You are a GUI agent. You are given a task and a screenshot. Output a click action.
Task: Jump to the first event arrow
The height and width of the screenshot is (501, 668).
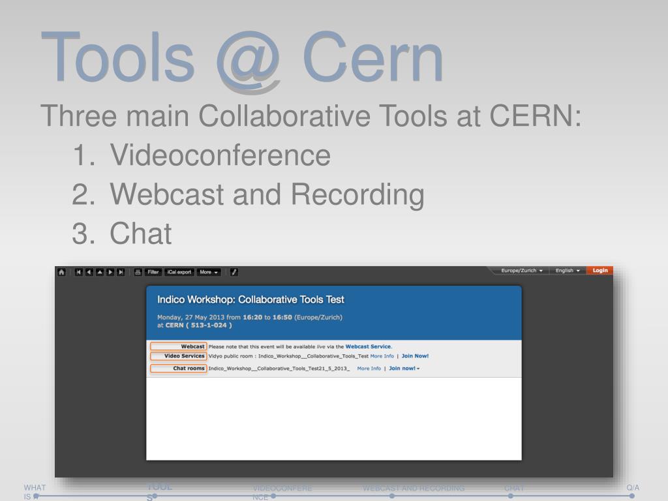[x=78, y=272]
